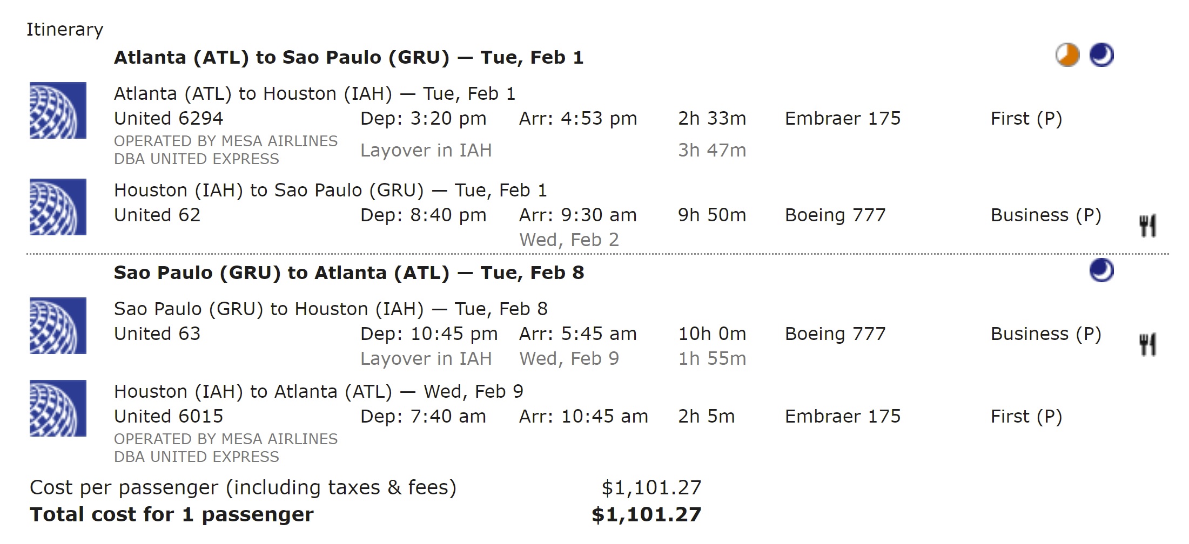This screenshot has width=1189, height=544.
Task: Select the Sao Paulo to Atlanta trip heading
Action: [348, 273]
